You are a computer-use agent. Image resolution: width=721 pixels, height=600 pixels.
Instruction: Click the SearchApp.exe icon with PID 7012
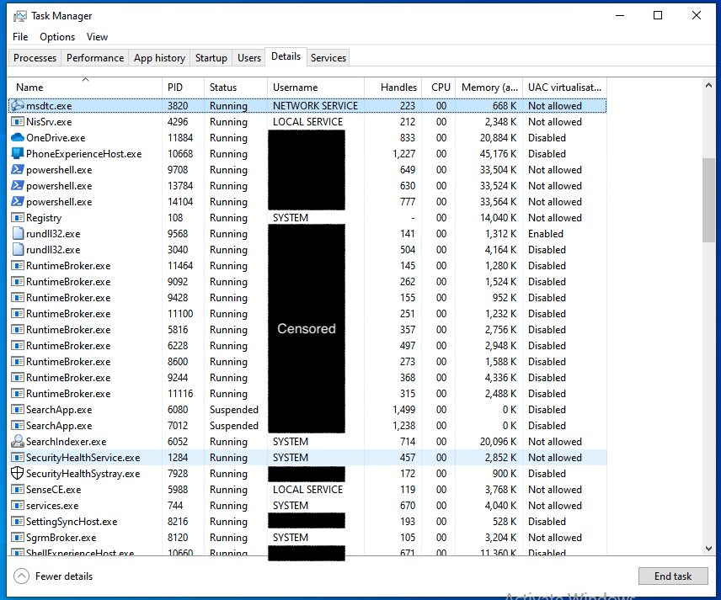point(18,426)
